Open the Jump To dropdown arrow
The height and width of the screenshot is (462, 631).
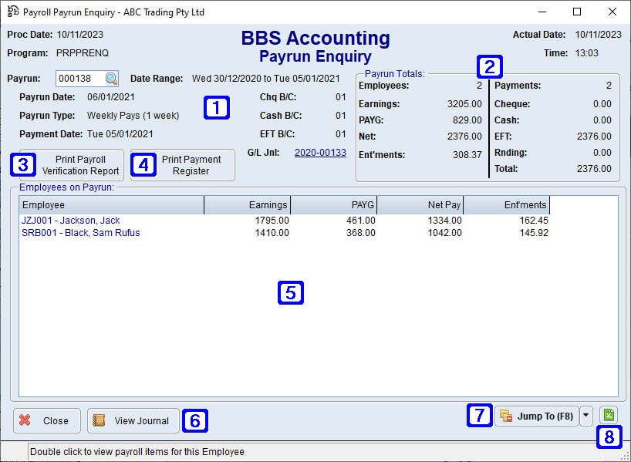[586, 416]
